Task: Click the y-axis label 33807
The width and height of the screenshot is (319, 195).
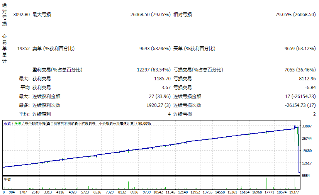Action: (307, 126)
